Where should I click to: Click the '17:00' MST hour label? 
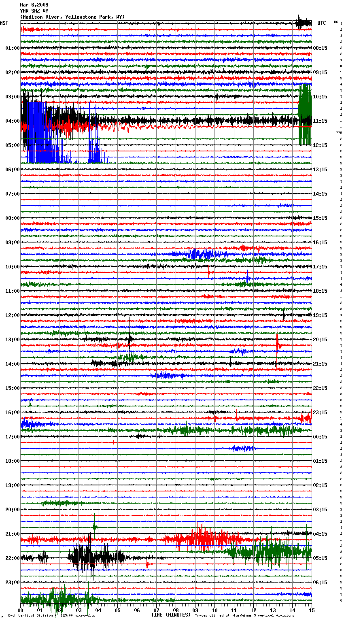12,437
